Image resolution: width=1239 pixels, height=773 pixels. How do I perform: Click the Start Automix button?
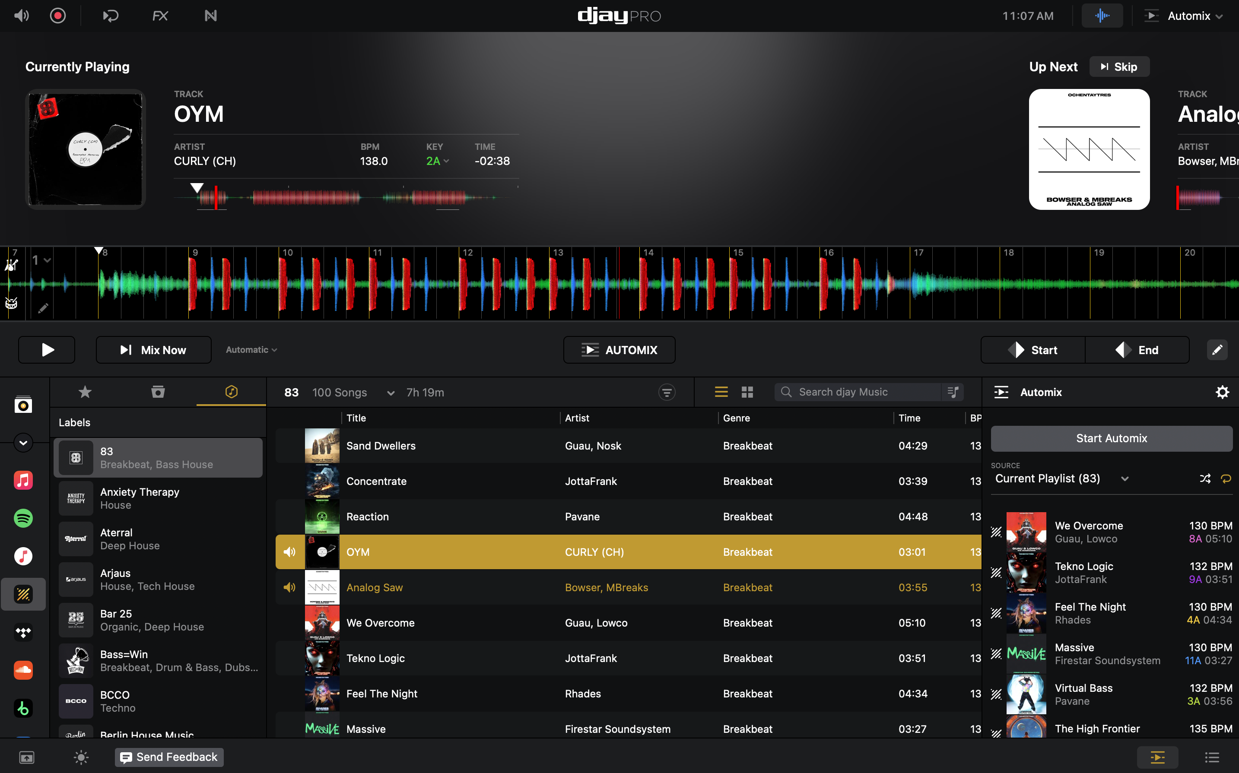point(1111,438)
